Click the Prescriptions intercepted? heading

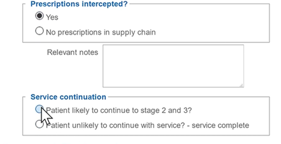79,4
